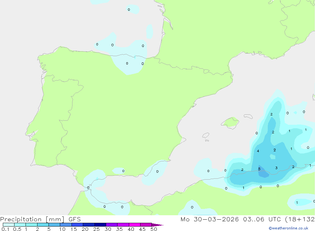315x231 pixels.
Task: Click Menorca island outline on the map
Action: (x=248, y=116)
